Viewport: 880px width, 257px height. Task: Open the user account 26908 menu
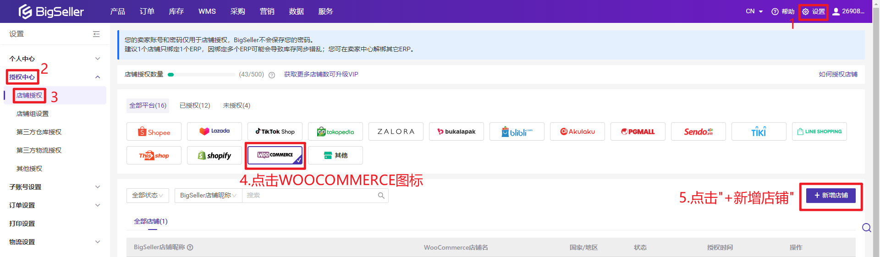[x=848, y=11]
